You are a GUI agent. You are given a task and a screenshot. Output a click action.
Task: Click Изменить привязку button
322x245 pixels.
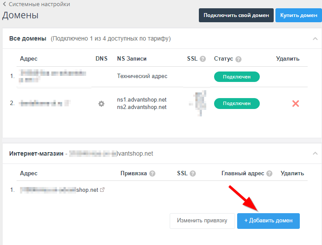(x=202, y=221)
